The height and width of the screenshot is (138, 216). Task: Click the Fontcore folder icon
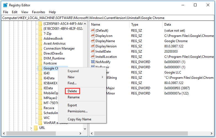[x=40, y=63]
